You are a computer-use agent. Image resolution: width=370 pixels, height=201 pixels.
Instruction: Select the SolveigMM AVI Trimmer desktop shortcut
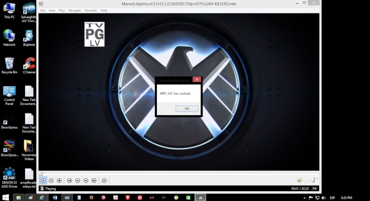coord(29,12)
